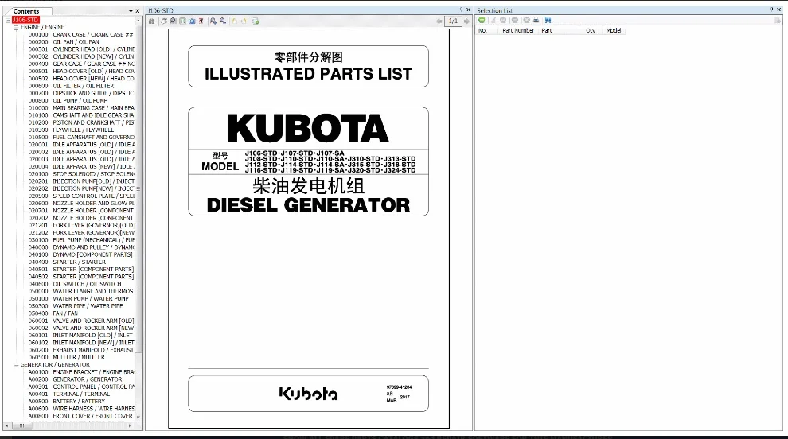788x439 pixels.
Task: Open 040400 STARTER section
Action: tap(67, 262)
